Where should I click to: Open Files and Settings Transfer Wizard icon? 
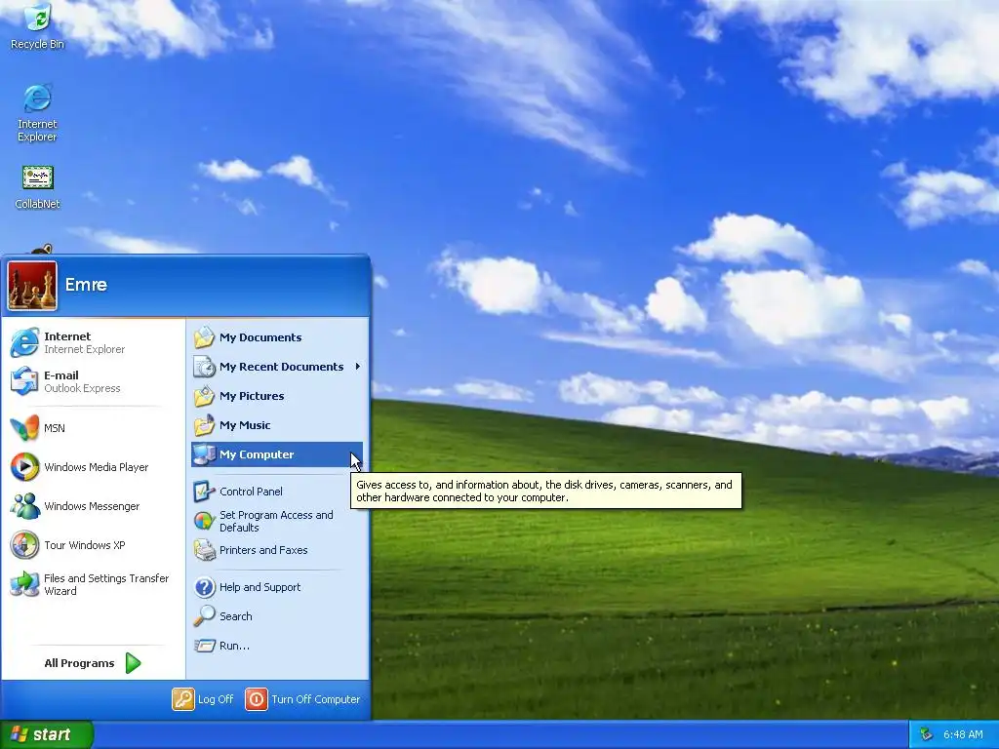(x=24, y=584)
